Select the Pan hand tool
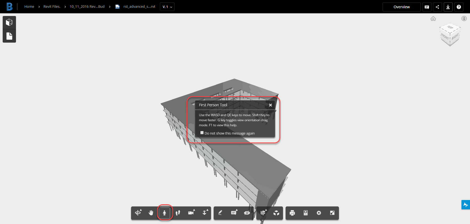Viewport: 470px width, 224px height. click(x=151, y=213)
